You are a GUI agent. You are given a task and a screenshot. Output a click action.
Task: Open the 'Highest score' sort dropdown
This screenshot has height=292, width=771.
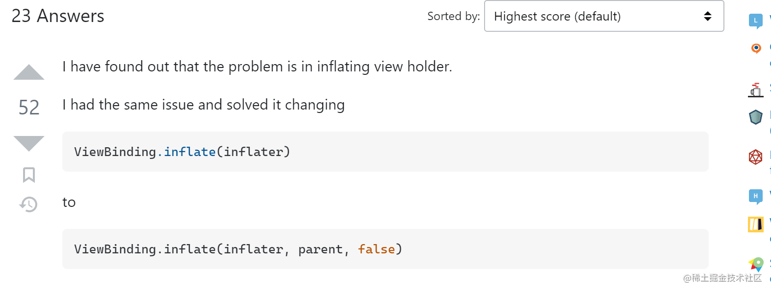point(603,16)
